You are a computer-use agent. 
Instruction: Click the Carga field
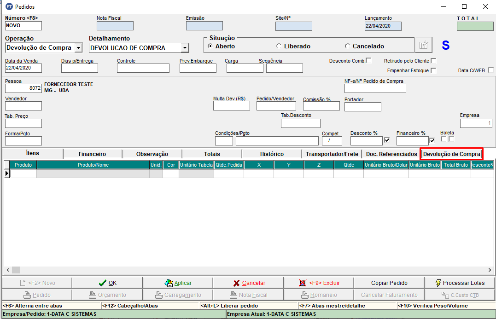point(245,68)
